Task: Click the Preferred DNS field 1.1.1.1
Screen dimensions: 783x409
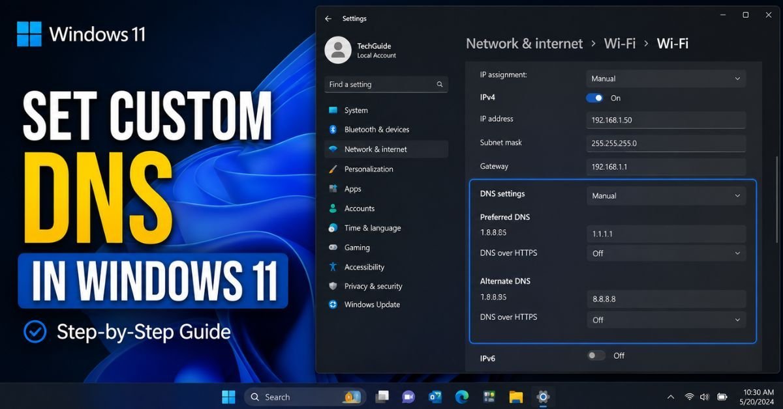Action: pos(666,234)
